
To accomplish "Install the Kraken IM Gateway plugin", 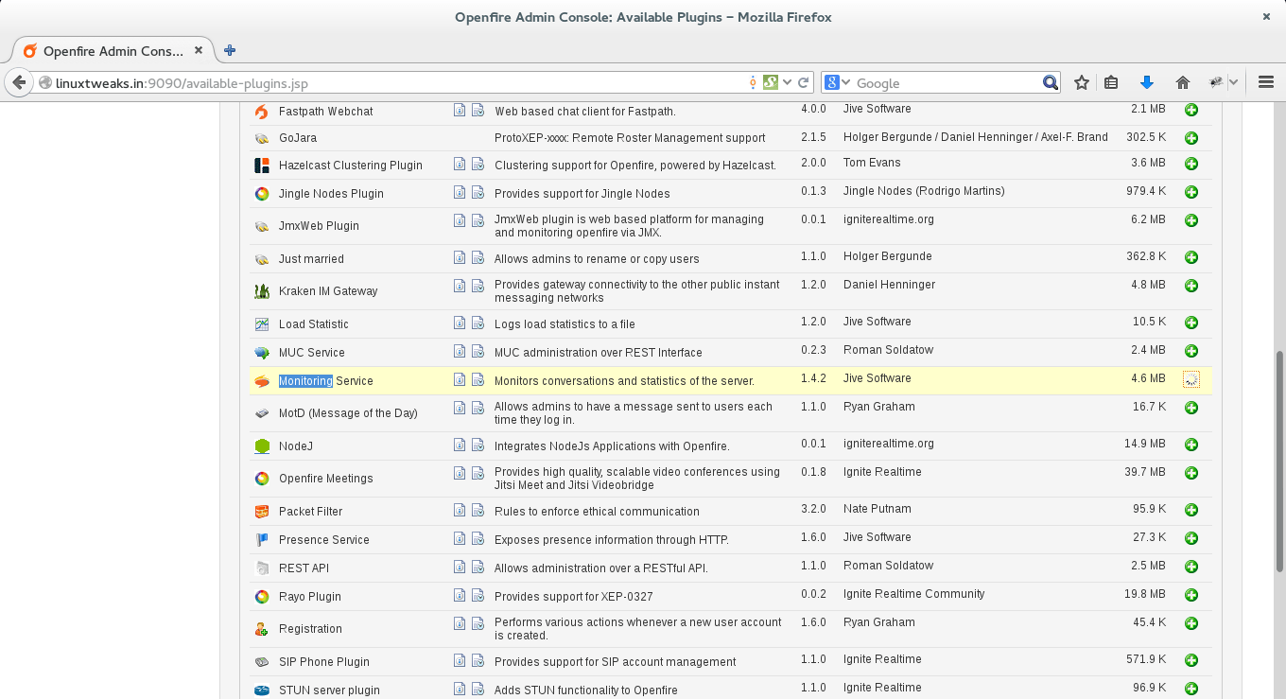I will 1191,287.
